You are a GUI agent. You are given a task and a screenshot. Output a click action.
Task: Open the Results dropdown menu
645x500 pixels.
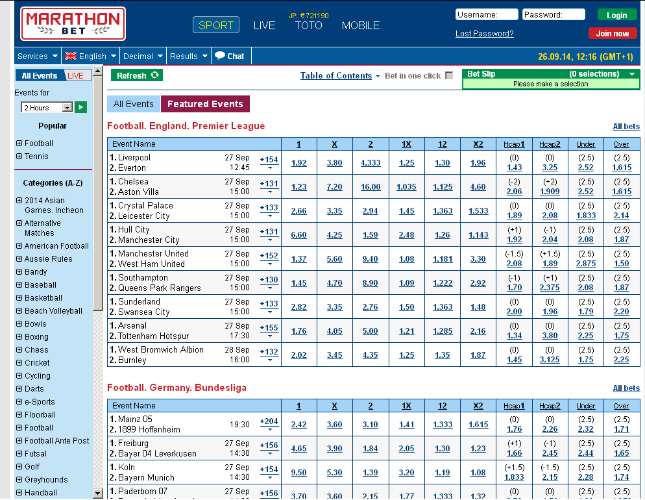click(x=188, y=56)
